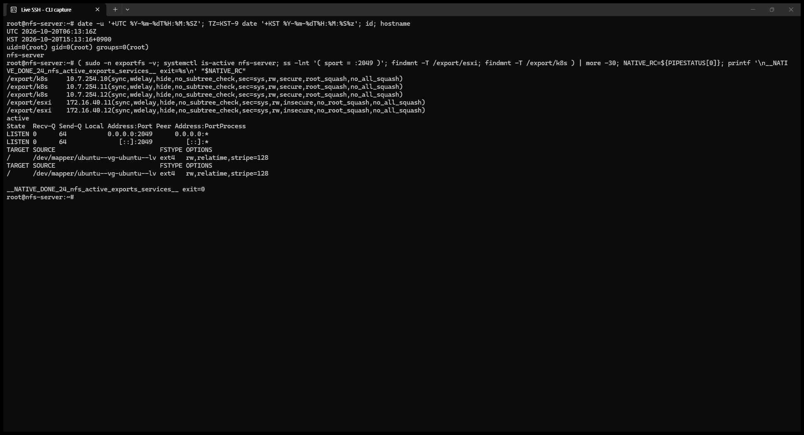Click the /export/esxi 172.16.40.11 export row

[216, 103]
